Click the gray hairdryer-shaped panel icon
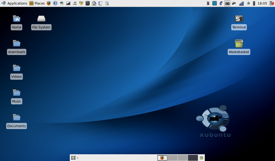The image size is (275, 161). tap(234, 3)
